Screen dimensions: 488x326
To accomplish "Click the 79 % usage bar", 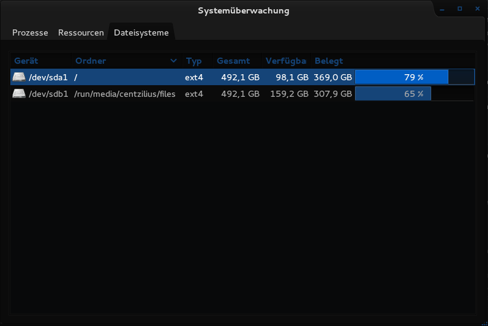I will [x=414, y=77].
